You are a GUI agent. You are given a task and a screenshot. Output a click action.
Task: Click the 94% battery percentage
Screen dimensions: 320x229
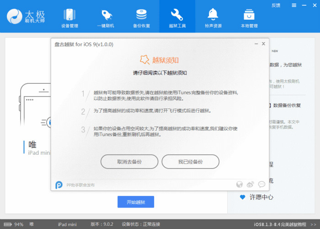(x=19, y=224)
